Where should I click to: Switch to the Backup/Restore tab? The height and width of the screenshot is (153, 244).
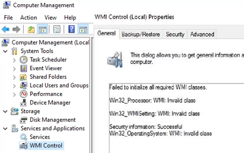pyautogui.click(x=140, y=34)
